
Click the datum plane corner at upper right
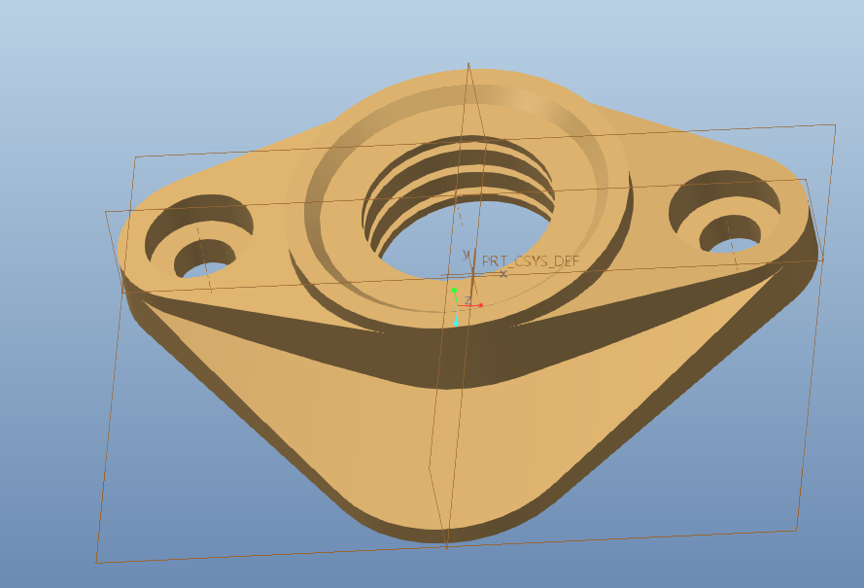[835, 124]
